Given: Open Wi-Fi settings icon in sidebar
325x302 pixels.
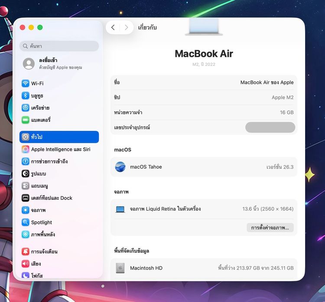Looking at the screenshot, I should pos(26,83).
